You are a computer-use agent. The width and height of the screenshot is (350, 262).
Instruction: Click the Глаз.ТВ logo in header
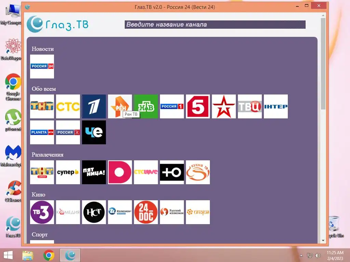coord(57,24)
